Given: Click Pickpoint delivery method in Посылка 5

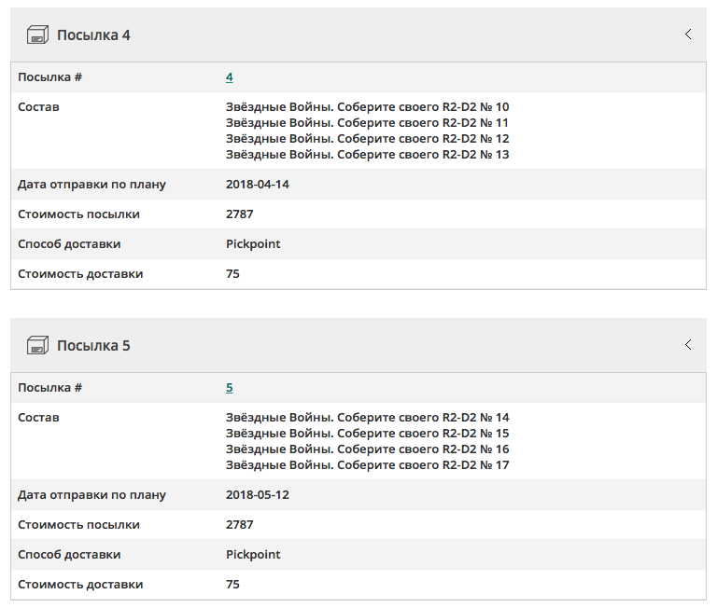Looking at the screenshot, I should (253, 555).
